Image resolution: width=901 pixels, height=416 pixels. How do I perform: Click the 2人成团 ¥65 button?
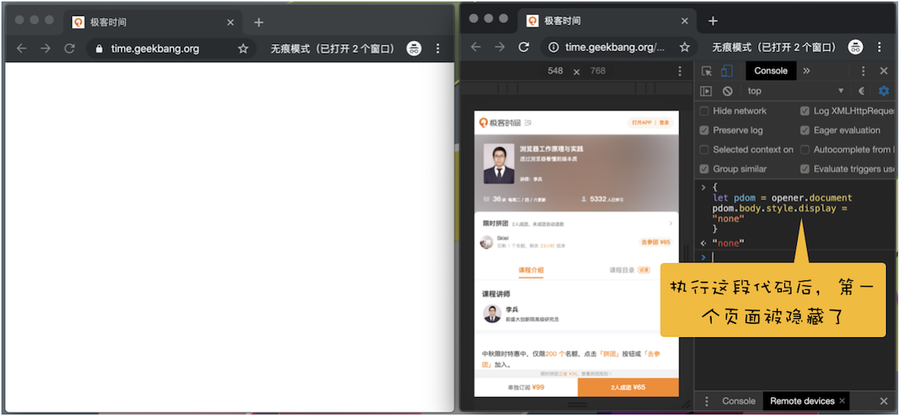[x=628, y=388]
